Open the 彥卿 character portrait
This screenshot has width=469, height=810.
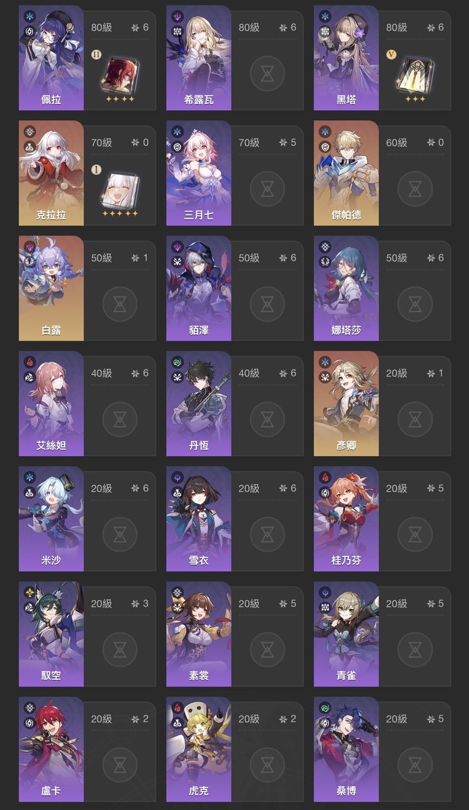coord(346,403)
